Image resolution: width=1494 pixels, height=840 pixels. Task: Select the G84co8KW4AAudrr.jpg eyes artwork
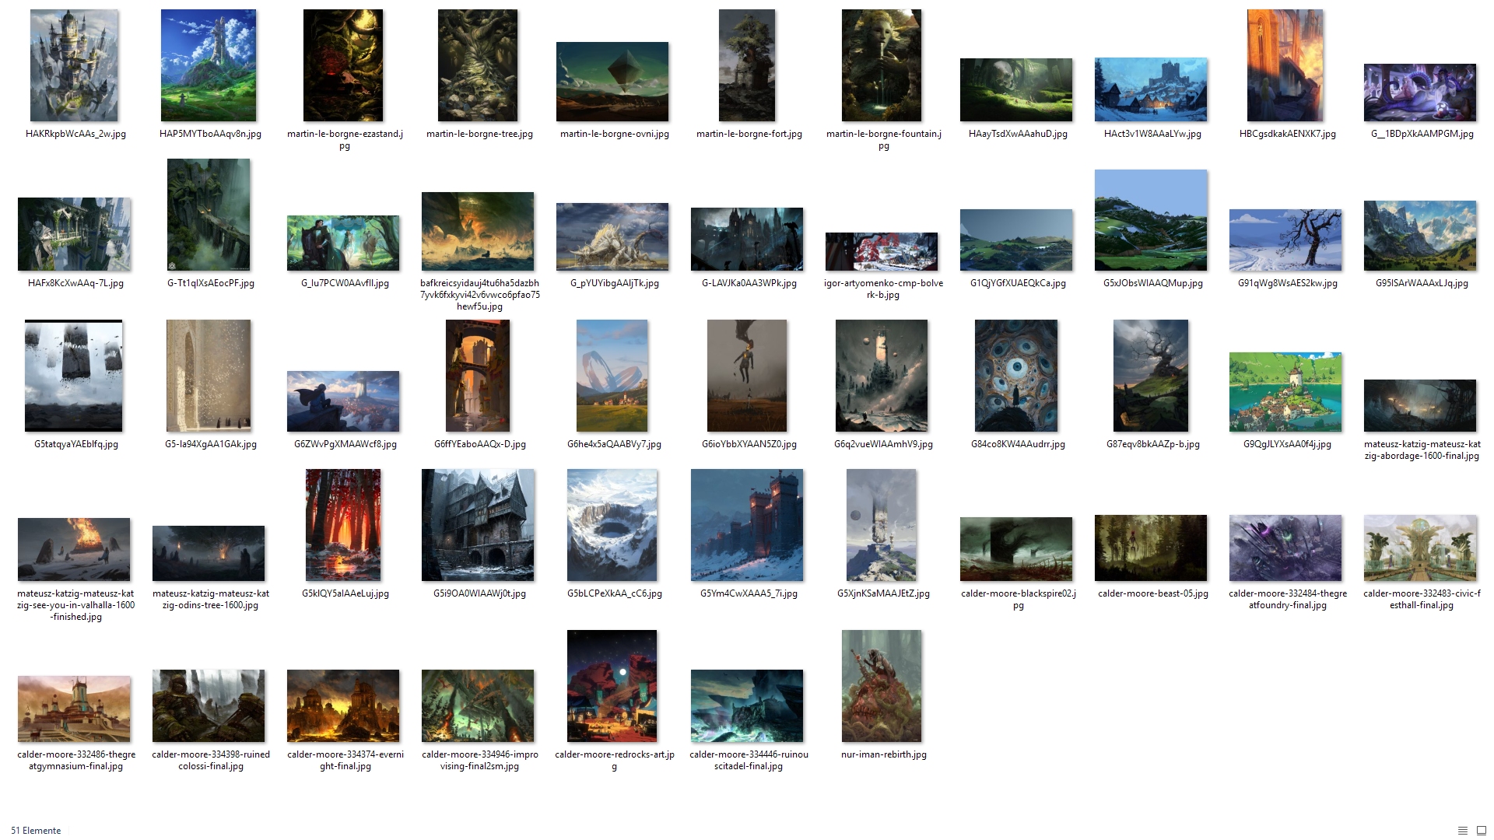[x=1016, y=376]
